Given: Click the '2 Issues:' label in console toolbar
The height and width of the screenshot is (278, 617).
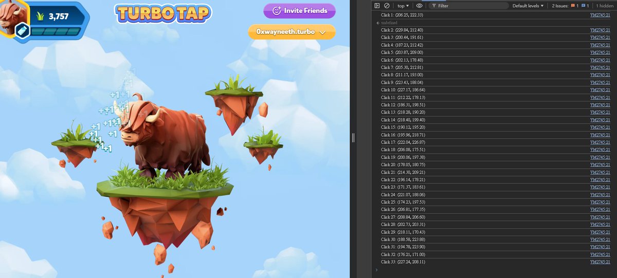Looking at the screenshot, I should pyautogui.click(x=561, y=6).
